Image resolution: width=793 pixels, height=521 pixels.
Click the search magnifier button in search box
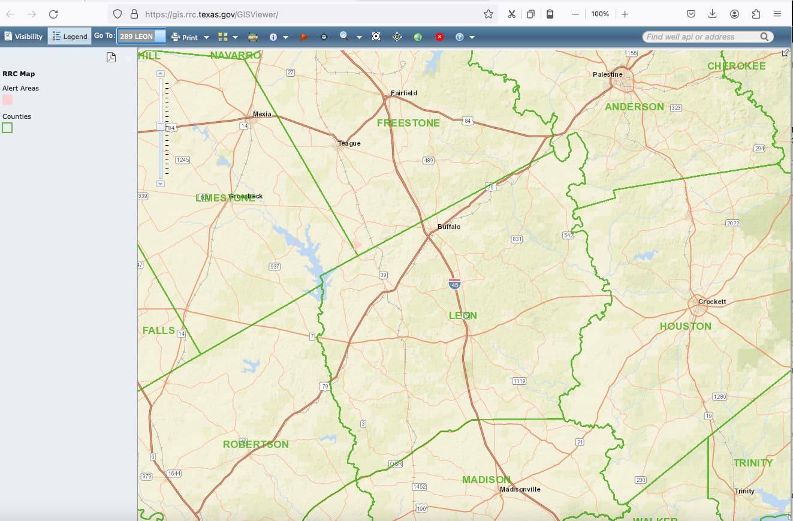coord(764,37)
